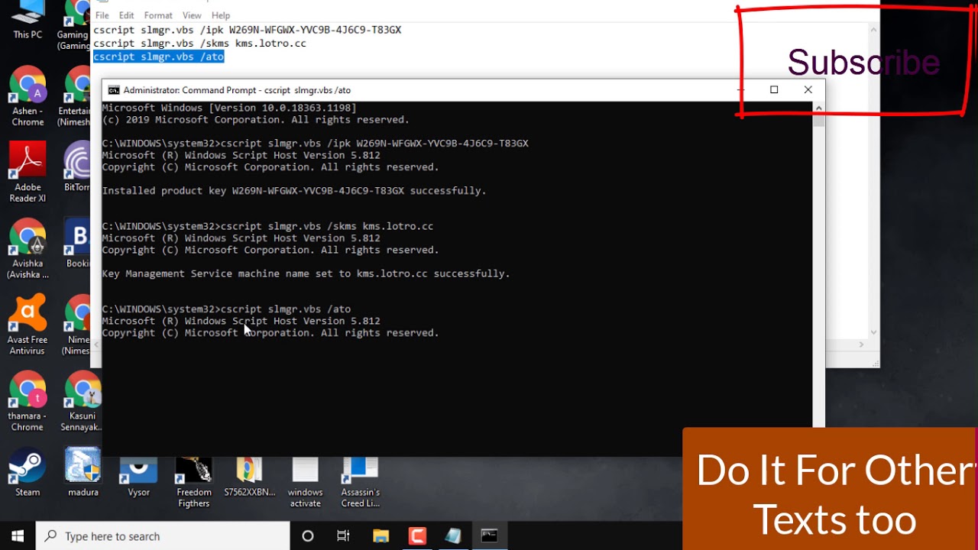Click highlighted 'cscript slmgr.vbs /ato' line in Notepad
Image resolution: width=978 pixels, height=550 pixels.
click(159, 57)
